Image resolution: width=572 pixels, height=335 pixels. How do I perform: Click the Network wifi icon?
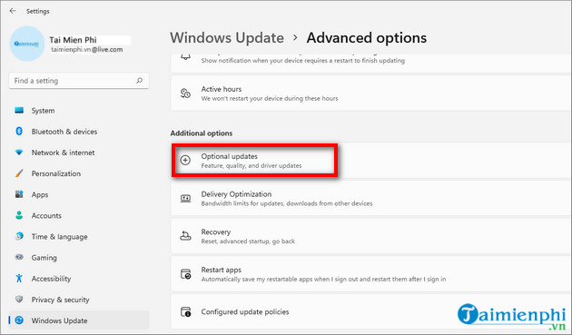(x=19, y=153)
